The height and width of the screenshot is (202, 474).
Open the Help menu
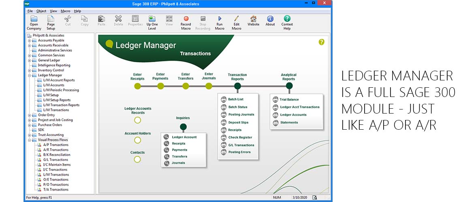[77, 11]
